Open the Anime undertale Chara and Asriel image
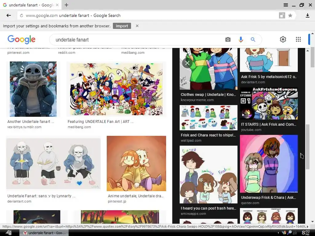315x236 pixels. [136, 163]
